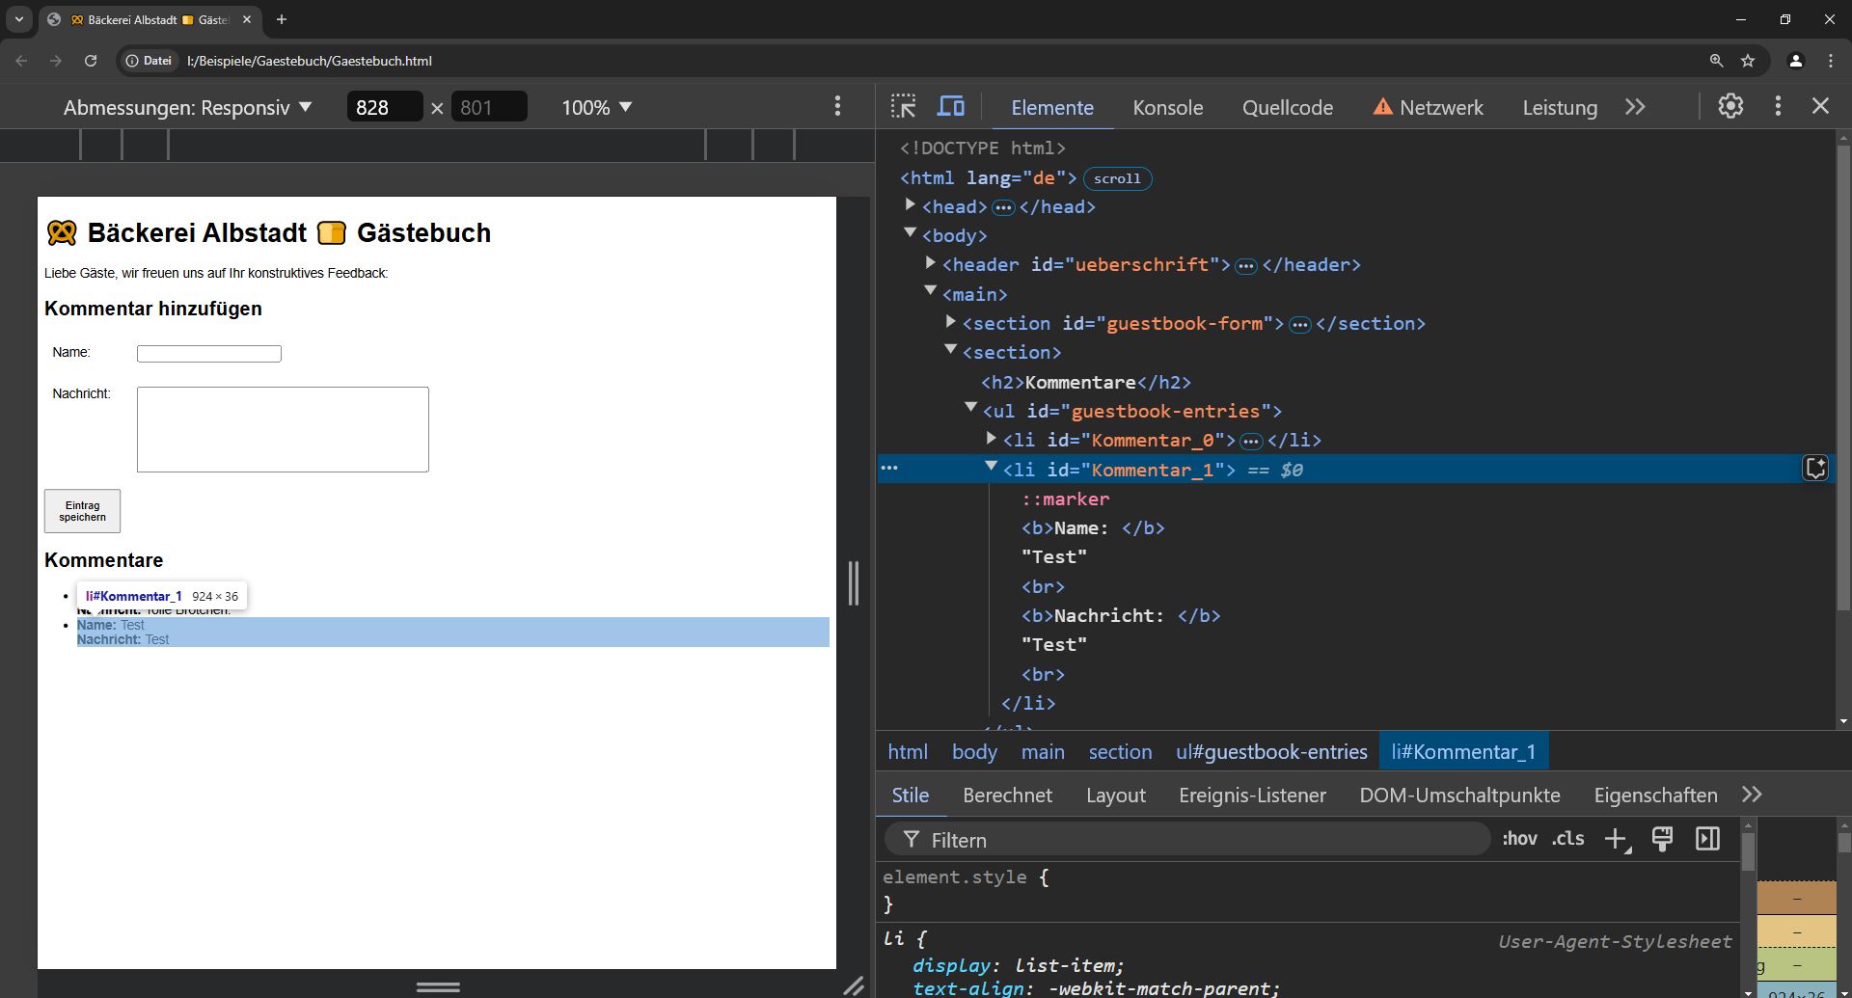
Task: Open the 100% zoom dropdown
Action: coord(597,107)
